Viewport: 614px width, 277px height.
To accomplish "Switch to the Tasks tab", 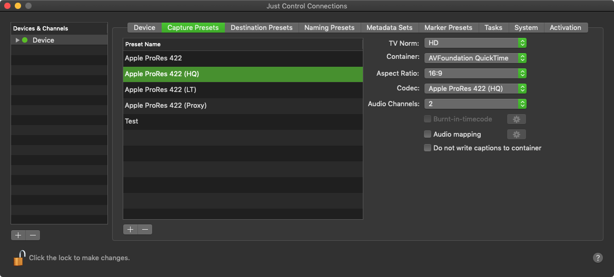I will [493, 28].
